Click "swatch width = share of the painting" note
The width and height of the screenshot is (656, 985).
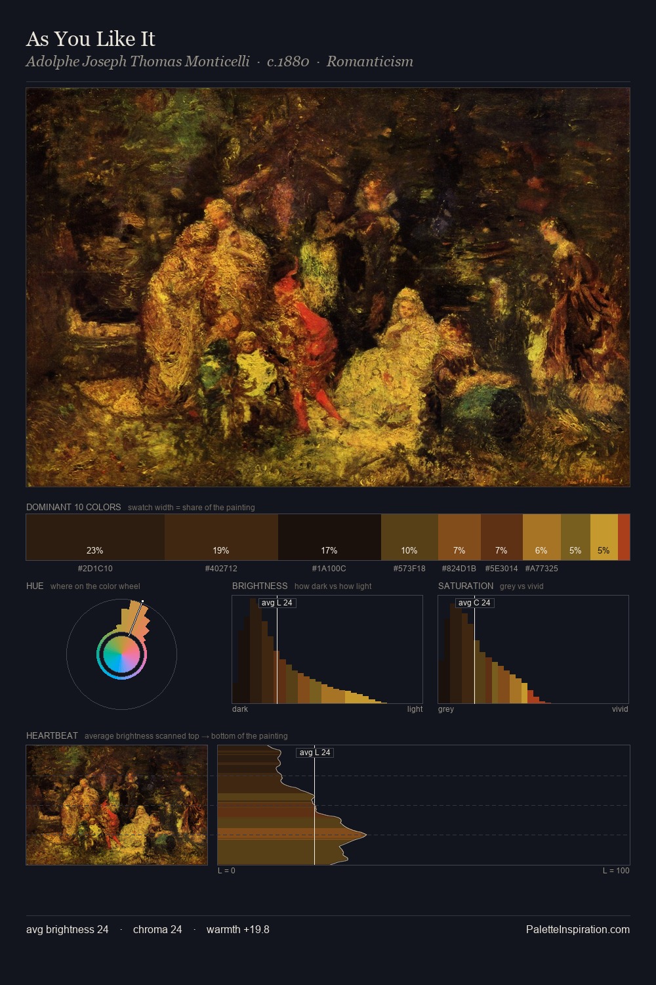[x=192, y=508]
